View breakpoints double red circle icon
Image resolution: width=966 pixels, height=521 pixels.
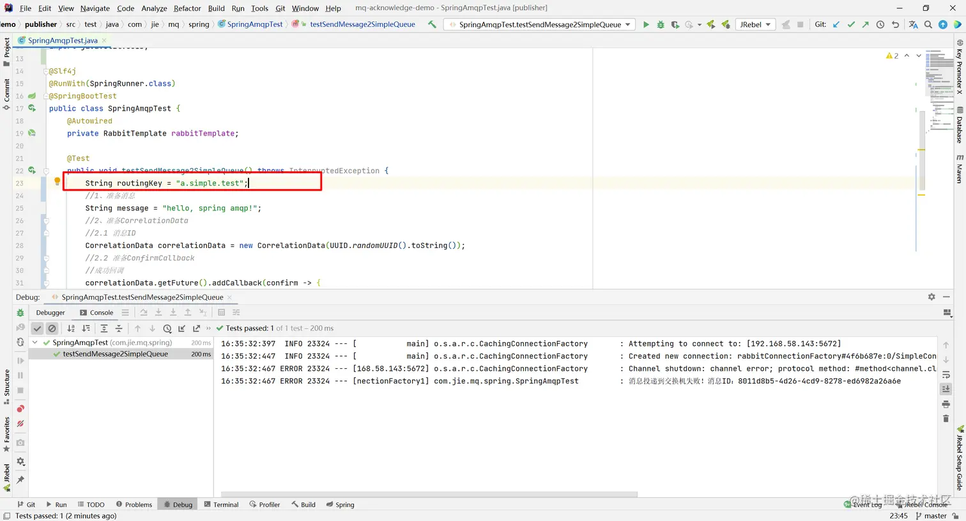[20, 408]
